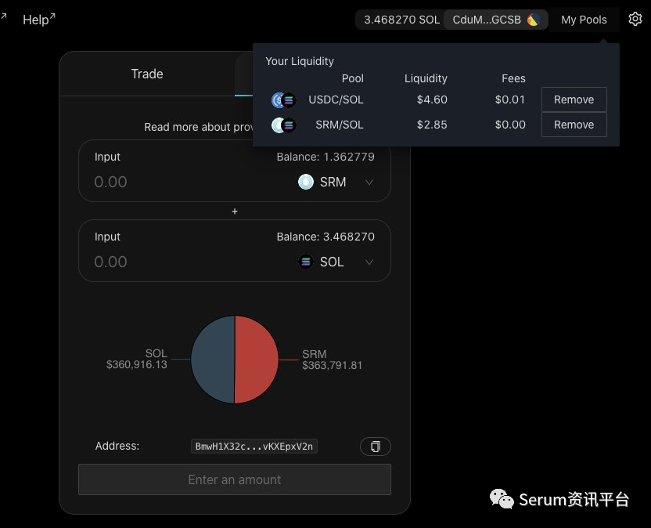Expand the SRM token selector chevron
The image size is (651, 528).
point(369,182)
